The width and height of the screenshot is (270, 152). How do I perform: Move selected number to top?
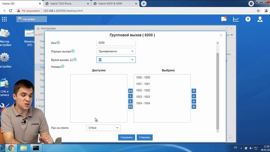pos(194,91)
